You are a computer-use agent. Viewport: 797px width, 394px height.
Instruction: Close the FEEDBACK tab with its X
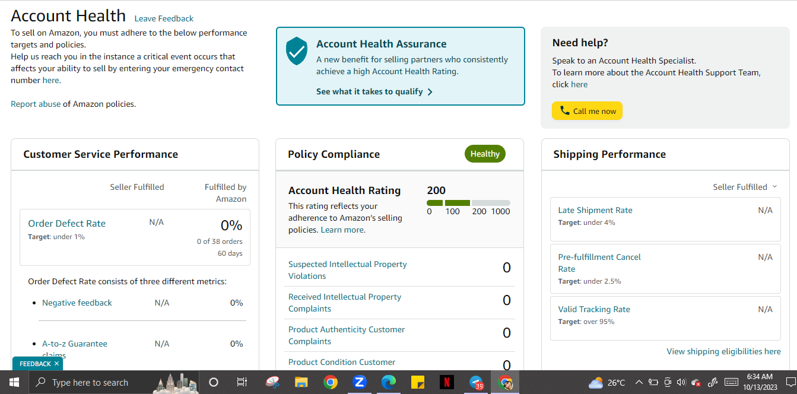pyautogui.click(x=56, y=364)
